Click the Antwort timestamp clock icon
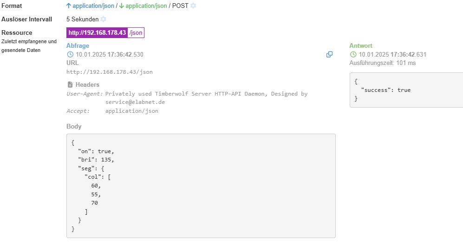The width and height of the screenshot is (463, 245). tap(353, 54)
